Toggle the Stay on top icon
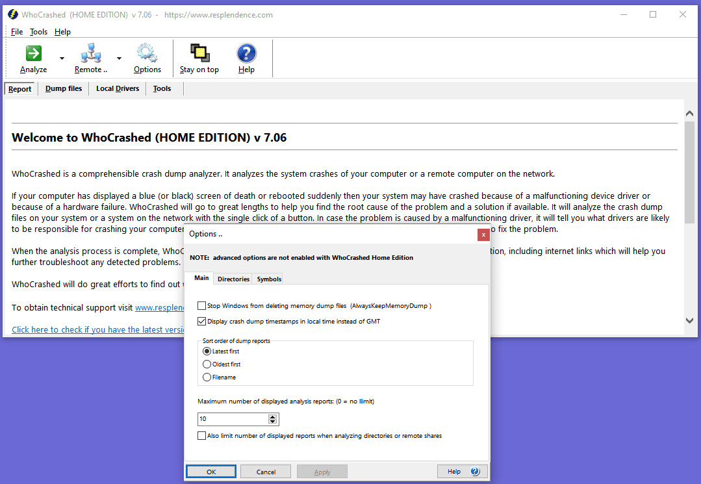Screen dimensions: 701x484 (199, 53)
